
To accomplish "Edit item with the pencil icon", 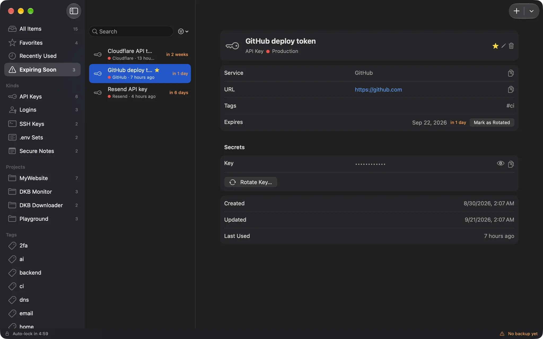I will pyautogui.click(x=503, y=46).
